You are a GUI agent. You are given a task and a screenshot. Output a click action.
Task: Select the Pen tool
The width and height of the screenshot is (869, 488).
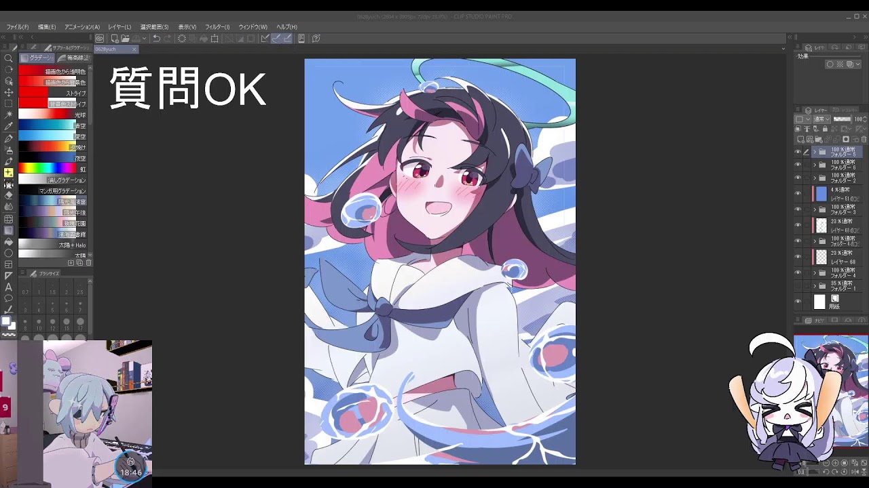pyautogui.click(x=8, y=138)
